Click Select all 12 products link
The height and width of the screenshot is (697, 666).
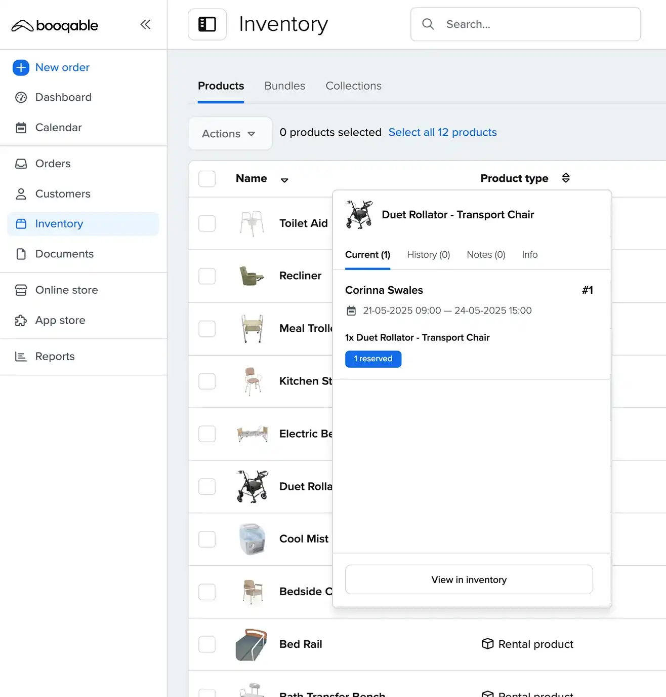[442, 132]
